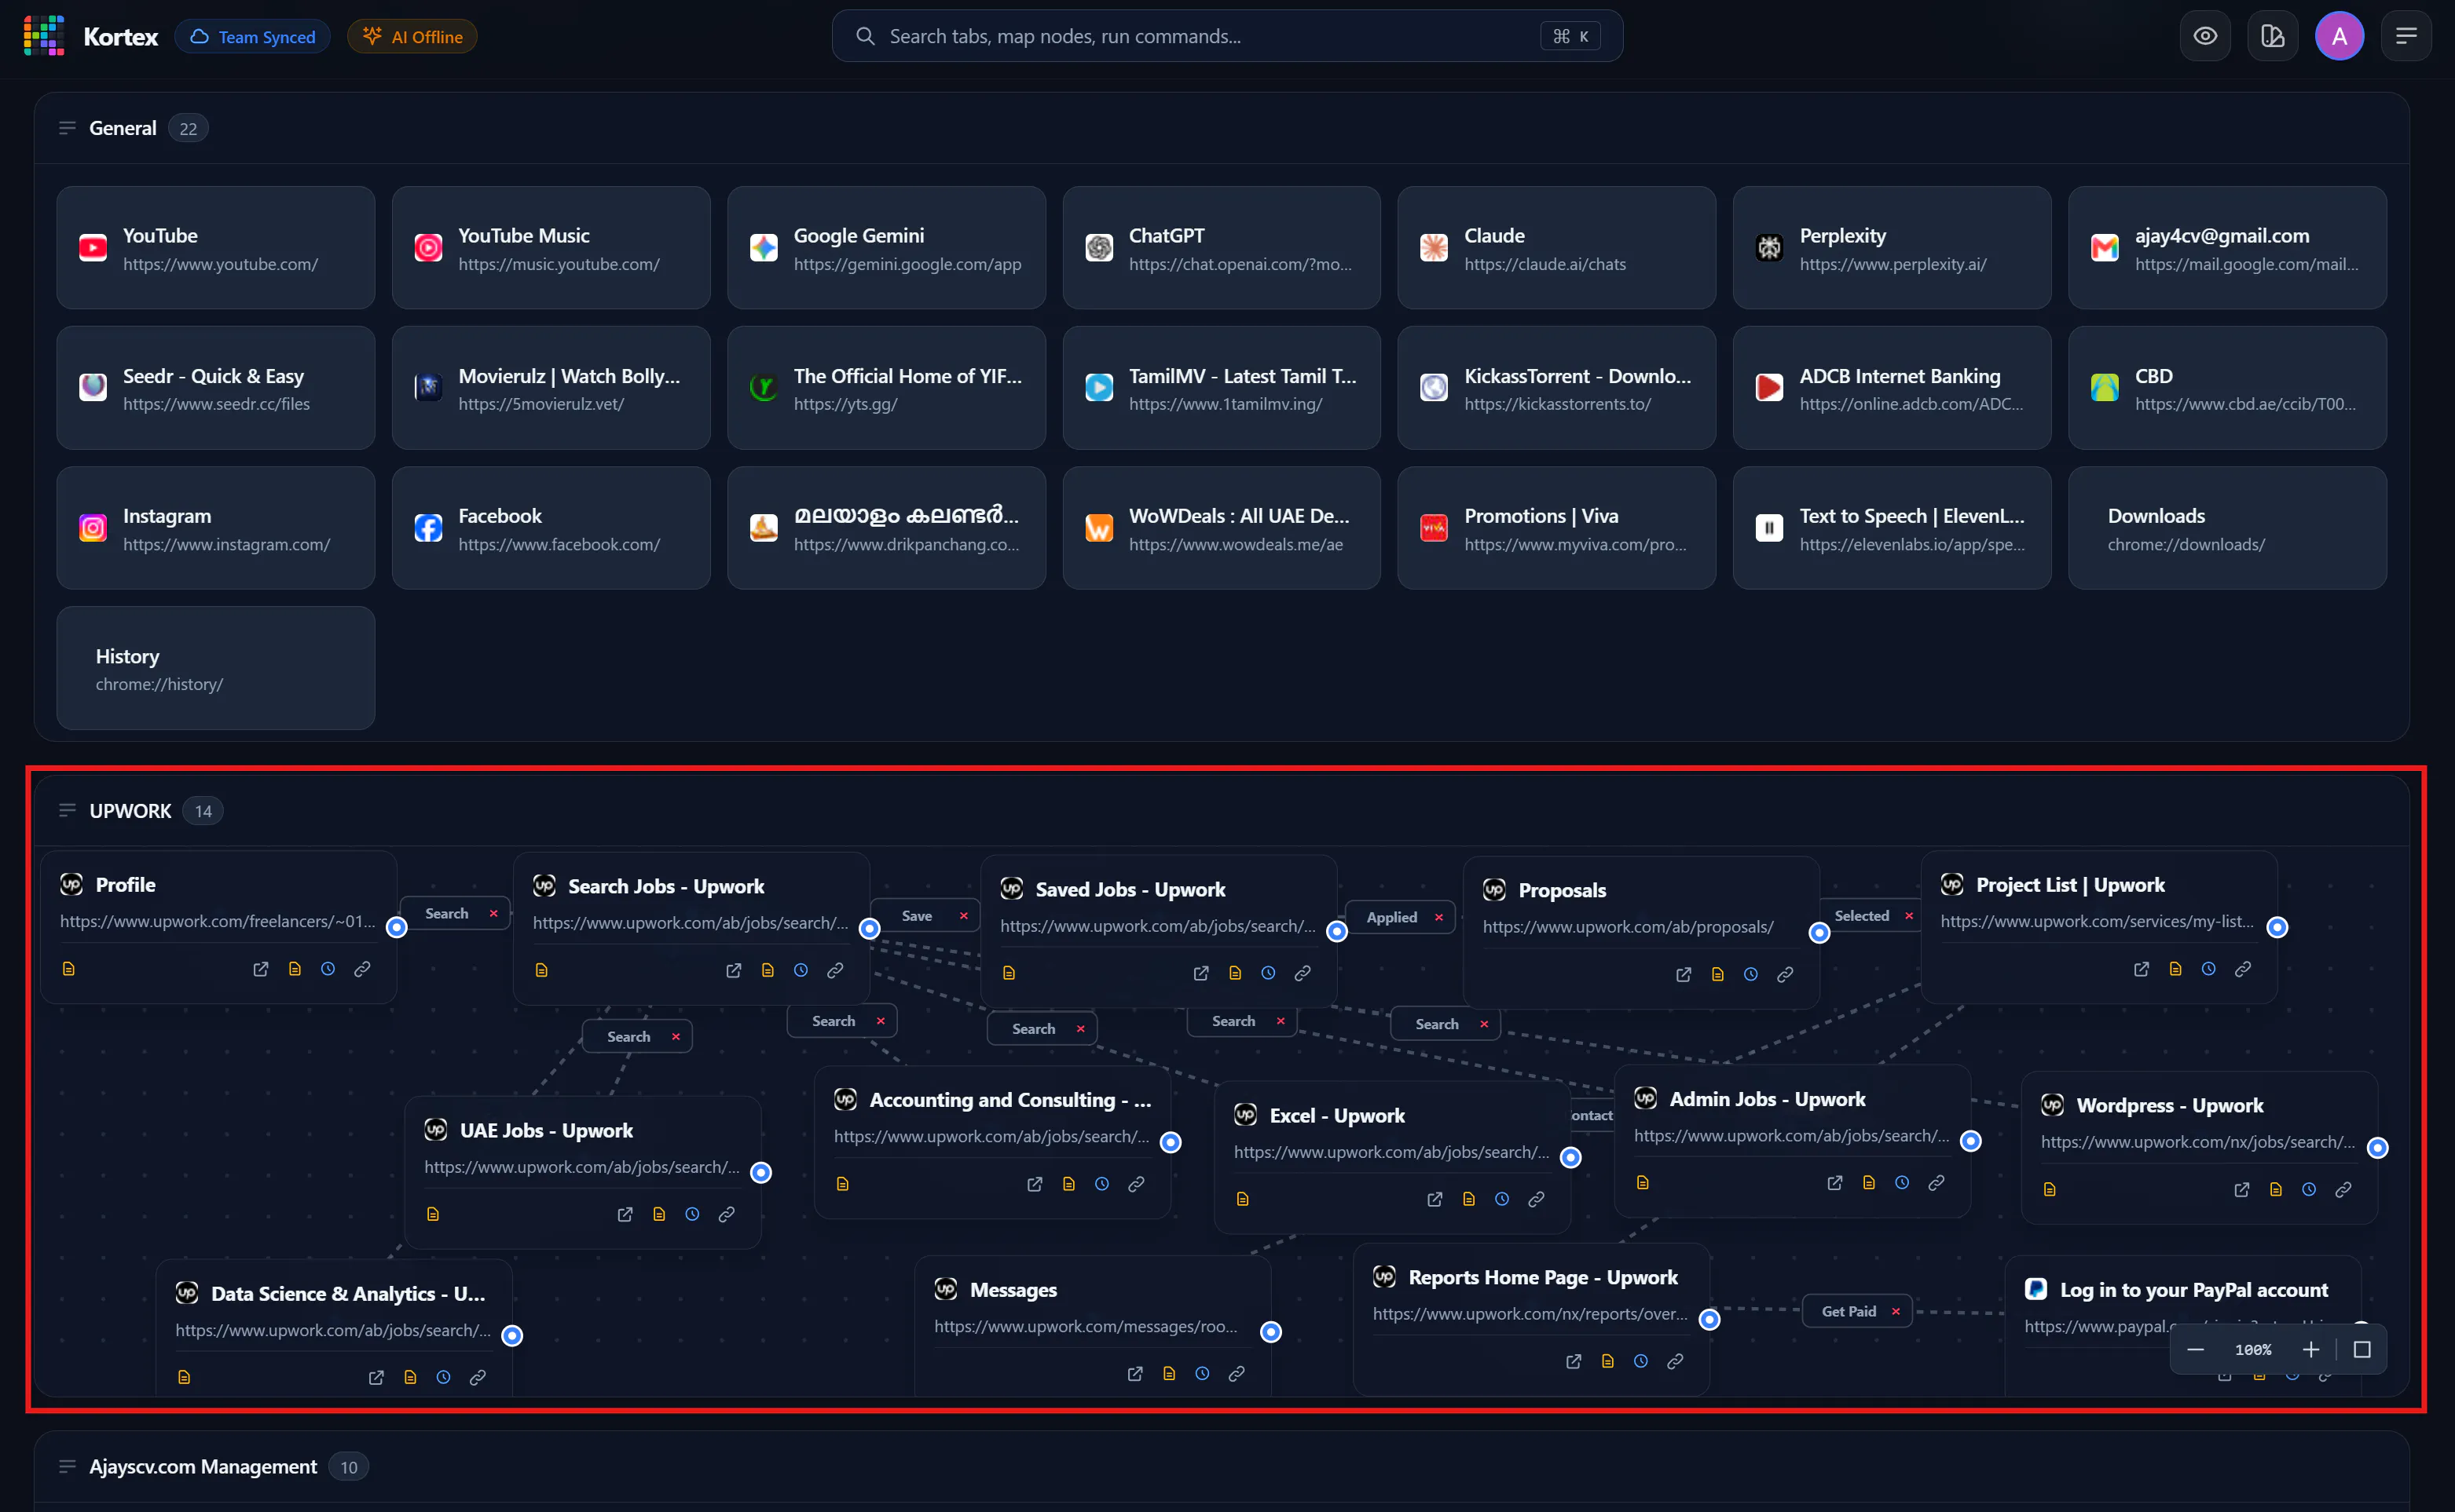Open external-link icon on Excel - Upwork node
This screenshot has height=1512, width=2455.
click(1435, 1199)
